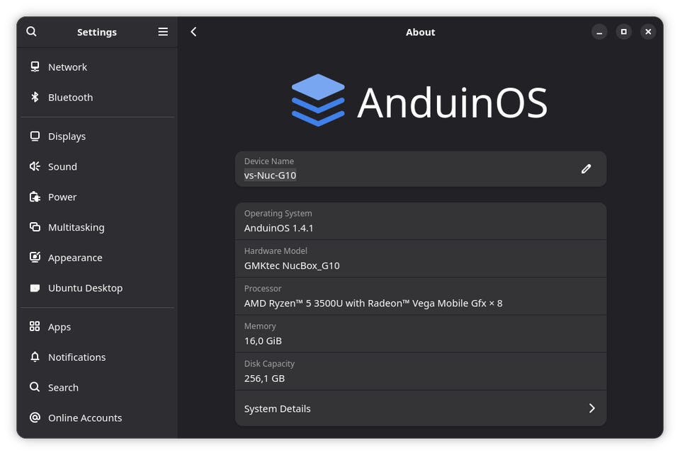Click the AnduinOS layered logo
Screen dimensions: 680x455
coord(318,100)
